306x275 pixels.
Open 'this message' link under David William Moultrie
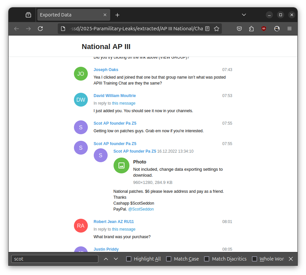click(x=123, y=103)
